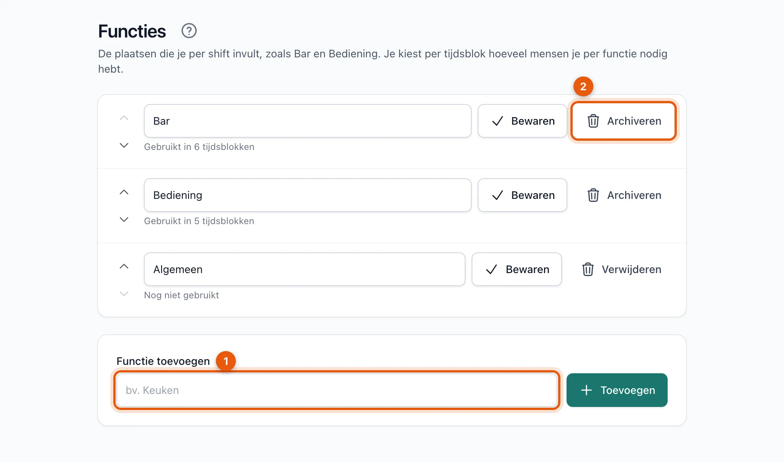Open the help icon next to Functies
The width and height of the screenshot is (784, 462).
tap(189, 31)
